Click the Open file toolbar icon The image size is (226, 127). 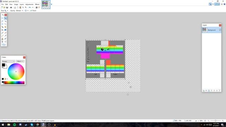coord(4,7)
